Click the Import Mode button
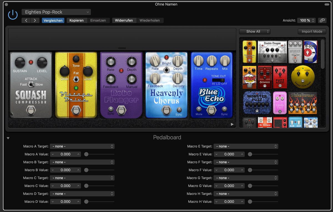This screenshot has width=333, height=212. pos(312,32)
